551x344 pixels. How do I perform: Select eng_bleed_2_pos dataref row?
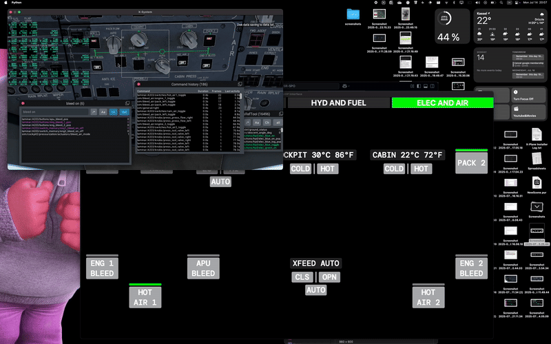pyautogui.click(x=74, y=125)
